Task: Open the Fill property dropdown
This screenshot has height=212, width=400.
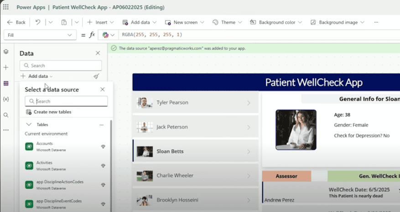Action: click(40, 35)
